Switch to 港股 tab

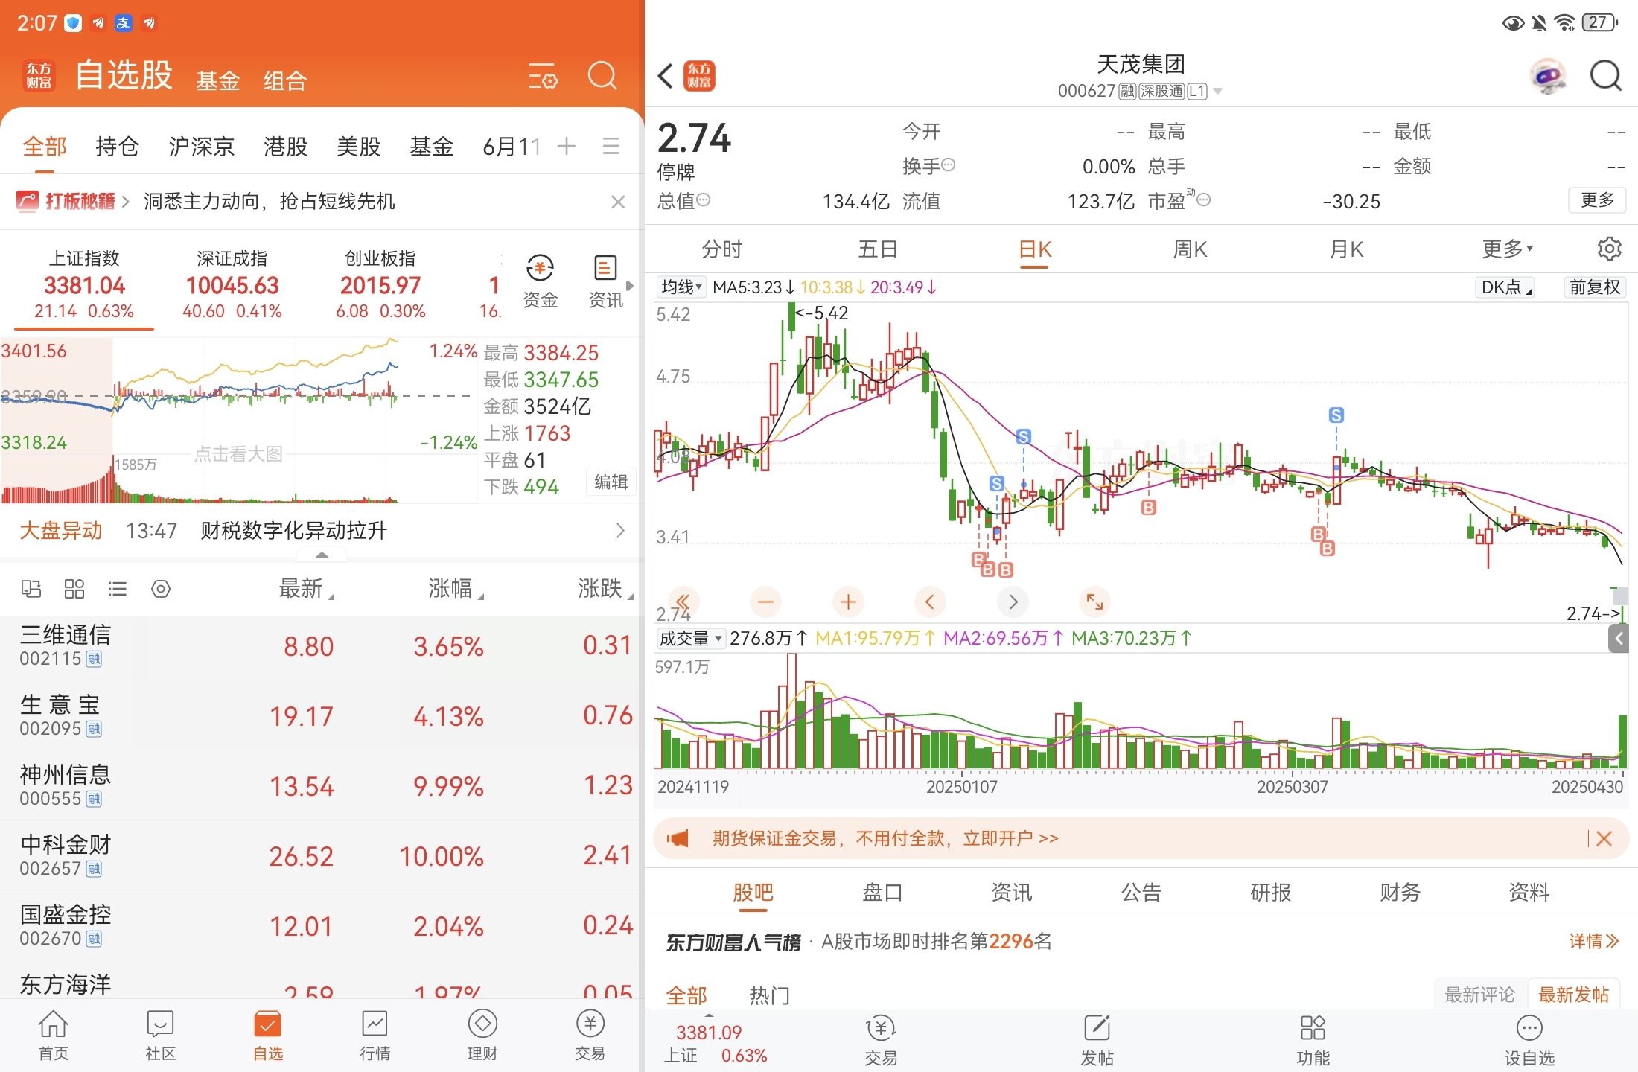285,147
